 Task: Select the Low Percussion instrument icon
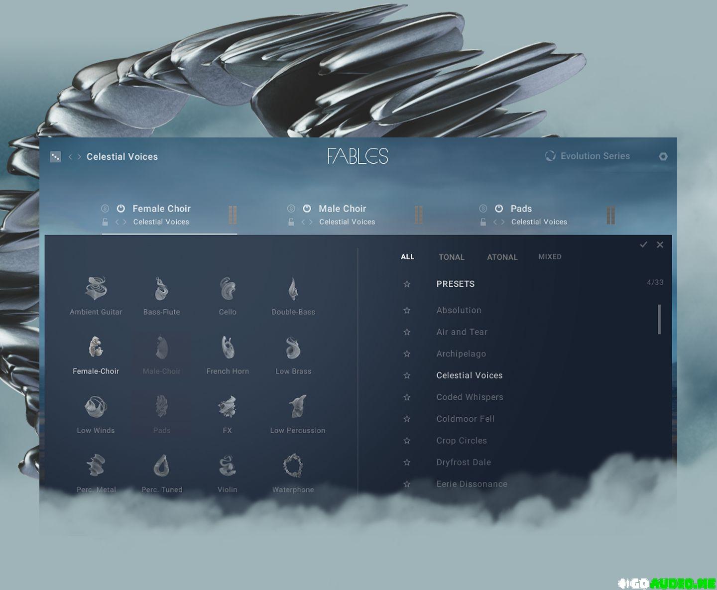[x=298, y=407]
